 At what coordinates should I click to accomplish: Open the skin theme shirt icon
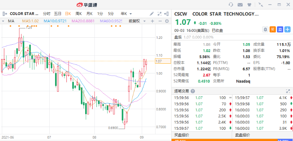pyautogui.click(x=249, y=5)
